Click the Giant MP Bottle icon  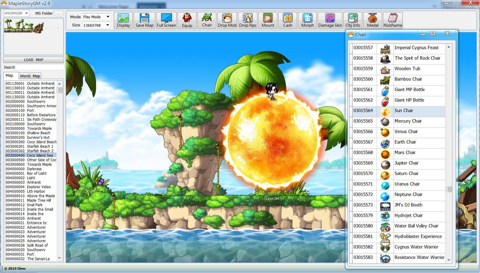385,91
